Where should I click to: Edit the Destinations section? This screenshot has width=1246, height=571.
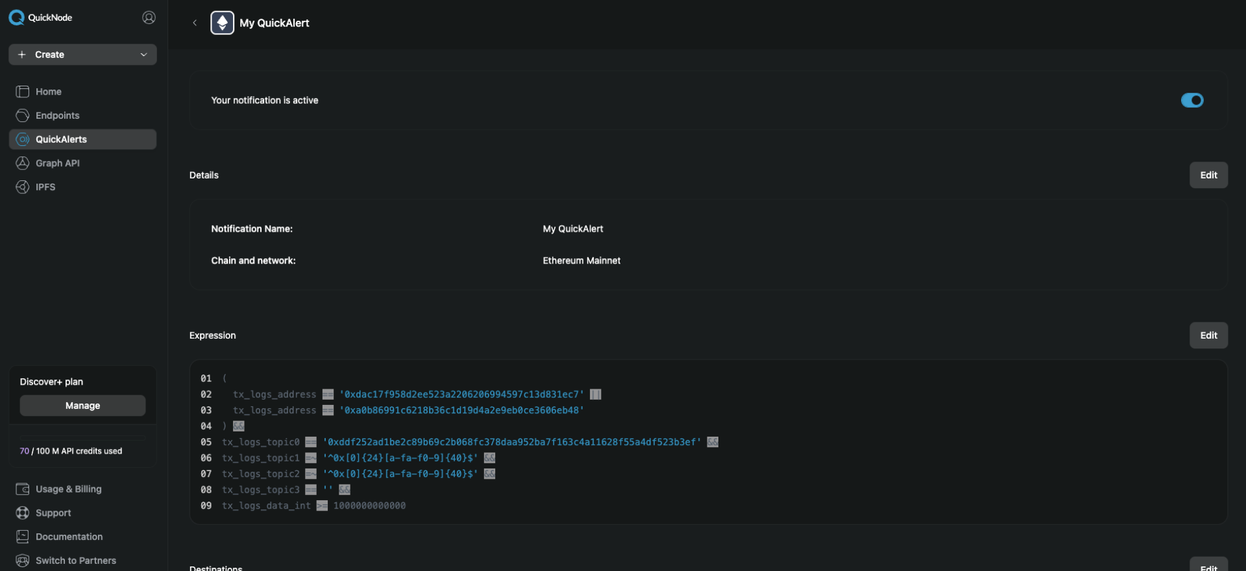click(1208, 565)
